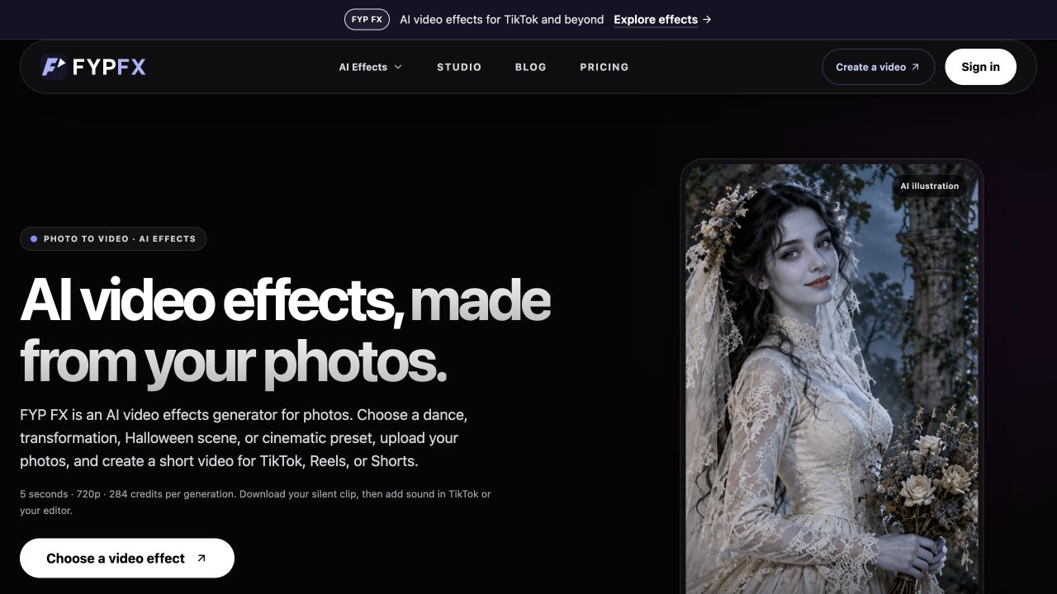Click the bride AI illustration preview
Screen dimensions: 1057x594
click(x=832, y=379)
